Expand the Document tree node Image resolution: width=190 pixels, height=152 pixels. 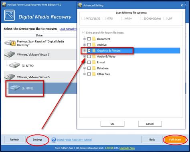85,39
